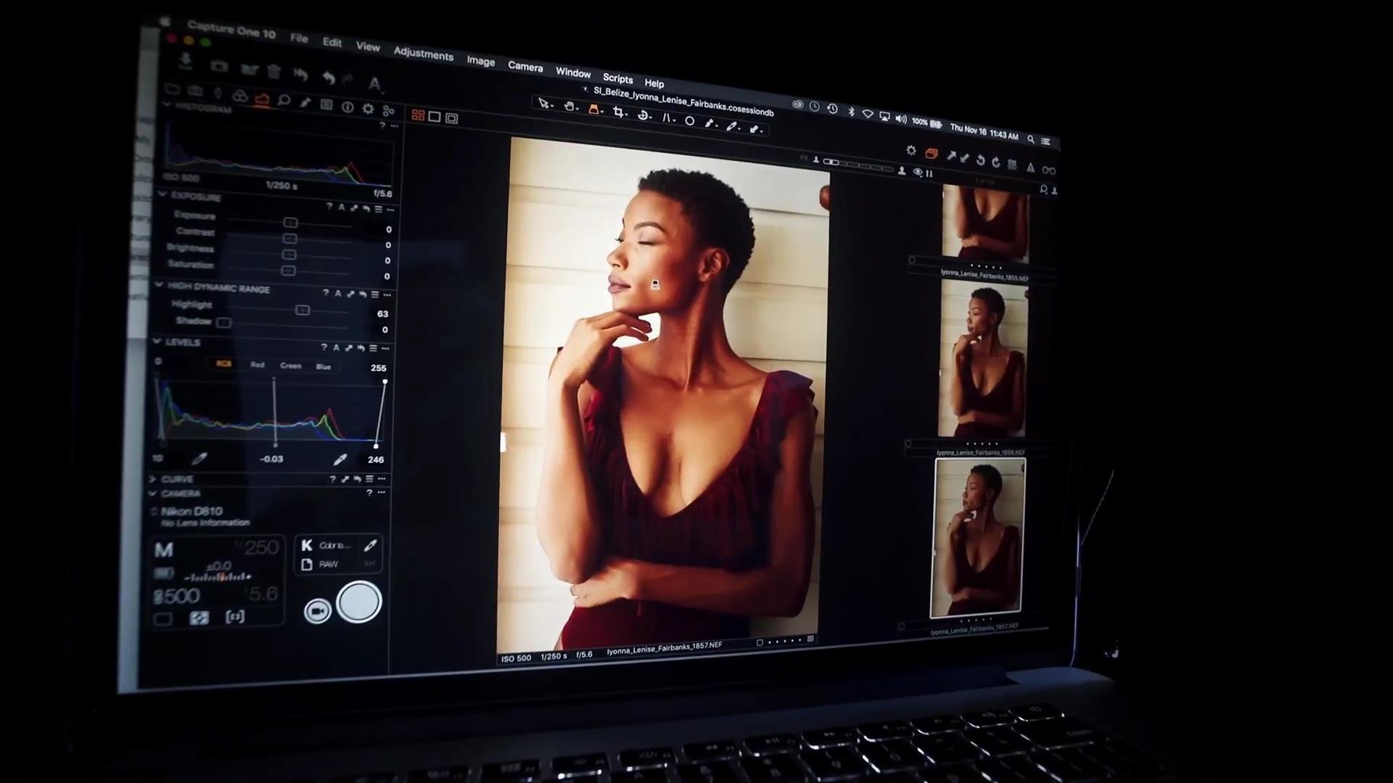Select the Crop tool in cursor toolbar
Image resolution: width=1393 pixels, height=783 pixels.
pos(618,112)
